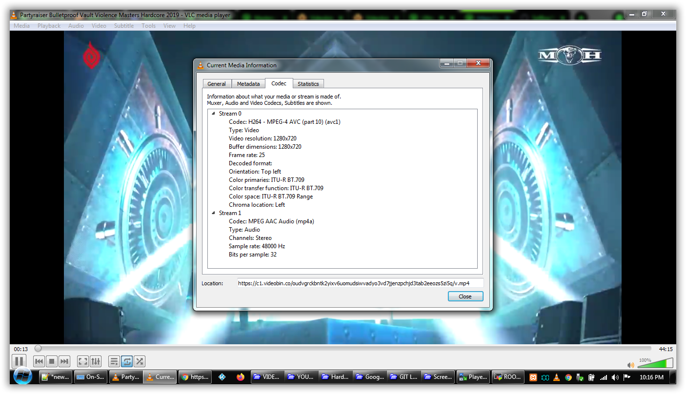Switch to the Statistics tab
The width and height of the screenshot is (686, 394).
pyautogui.click(x=308, y=84)
